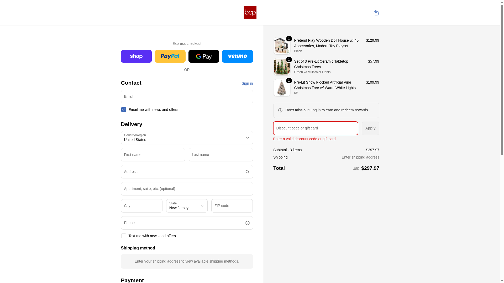Image resolution: width=504 pixels, height=283 pixels.
Task: Click info icon beside rewards notice
Action: (280, 110)
